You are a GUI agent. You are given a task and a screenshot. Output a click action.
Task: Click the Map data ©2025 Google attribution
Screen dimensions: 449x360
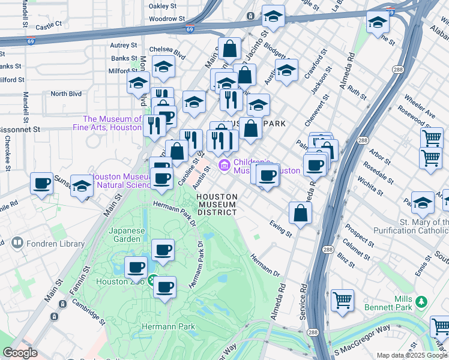pos(412,355)
